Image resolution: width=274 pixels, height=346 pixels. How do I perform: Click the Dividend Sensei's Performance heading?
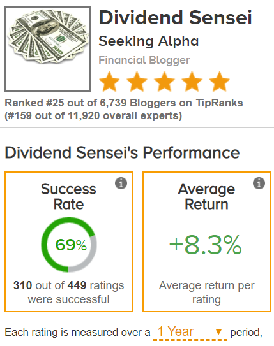pyautogui.click(x=122, y=152)
